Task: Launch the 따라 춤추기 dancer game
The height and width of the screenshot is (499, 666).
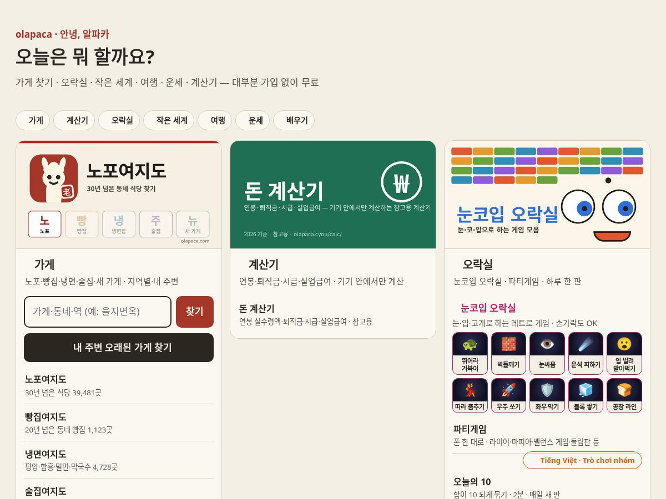Action: click(470, 395)
